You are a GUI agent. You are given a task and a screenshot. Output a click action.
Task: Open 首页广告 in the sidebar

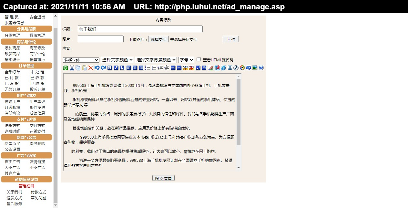[12, 162]
